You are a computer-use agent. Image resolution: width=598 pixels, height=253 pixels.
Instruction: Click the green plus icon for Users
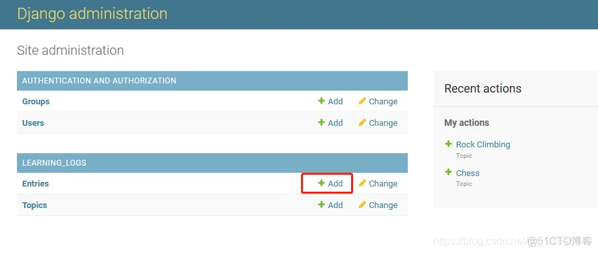pyautogui.click(x=321, y=122)
